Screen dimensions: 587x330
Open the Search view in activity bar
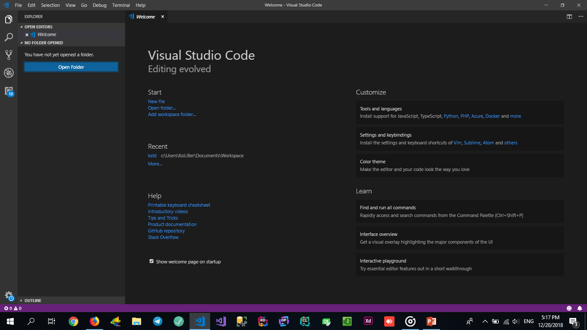click(x=9, y=37)
